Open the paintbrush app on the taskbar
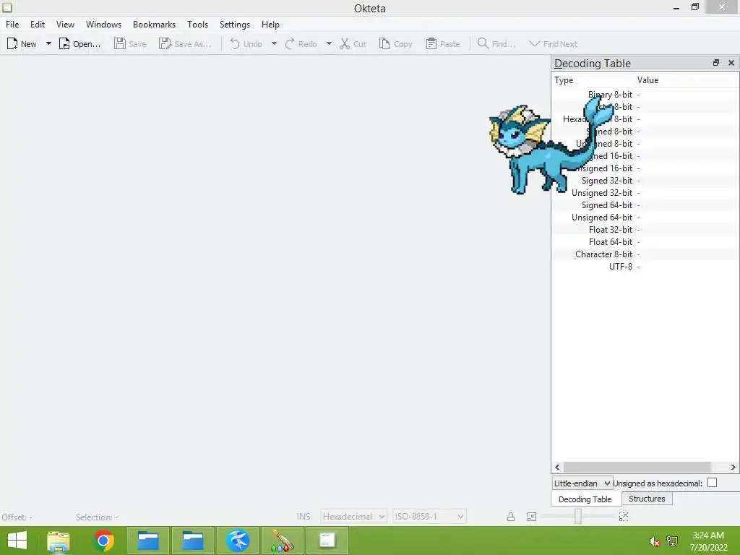 (x=283, y=541)
